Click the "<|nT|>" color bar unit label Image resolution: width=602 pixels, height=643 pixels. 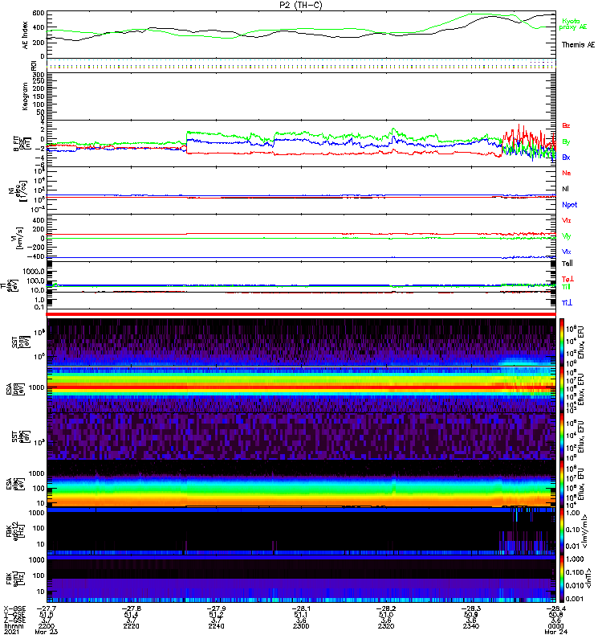pos(588,578)
